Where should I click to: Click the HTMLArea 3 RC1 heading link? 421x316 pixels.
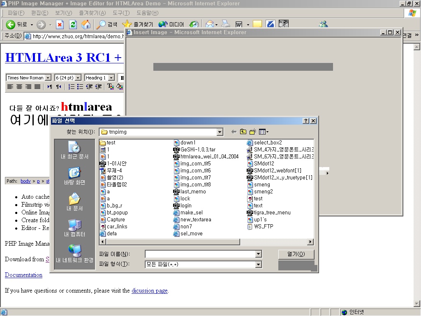64,58
